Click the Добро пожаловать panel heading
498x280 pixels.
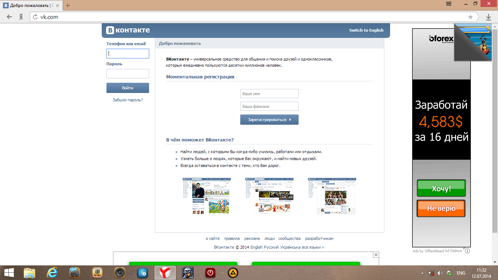180,43
